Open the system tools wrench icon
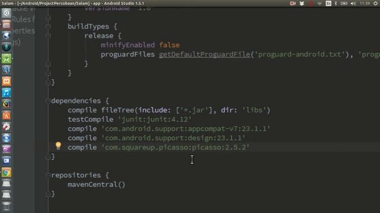Image resolution: width=380 pixels, height=213 pixels. coord(7,127)
